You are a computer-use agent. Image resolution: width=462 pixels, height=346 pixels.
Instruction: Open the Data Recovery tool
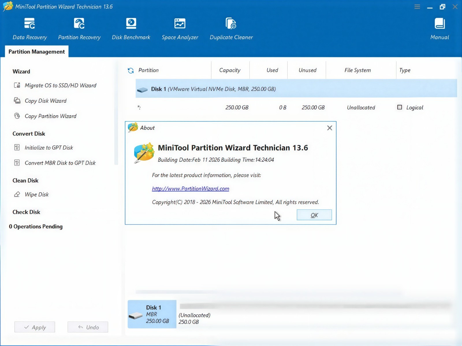[29, 29]
